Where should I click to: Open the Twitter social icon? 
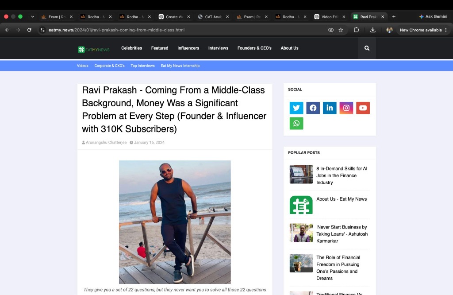point(296,108)
